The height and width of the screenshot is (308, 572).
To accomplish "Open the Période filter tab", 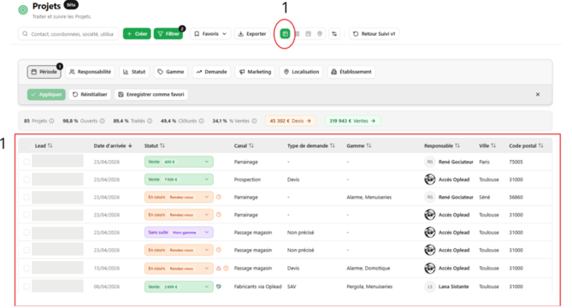I will coord(44,72).
